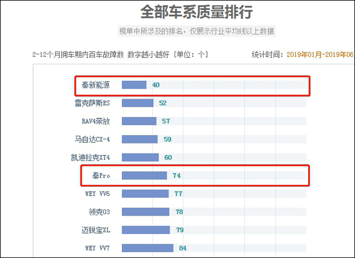Viewport: 355px width, 258px height.
Task: Click the 马自达CX-4 bar
Action: point(140,139)
